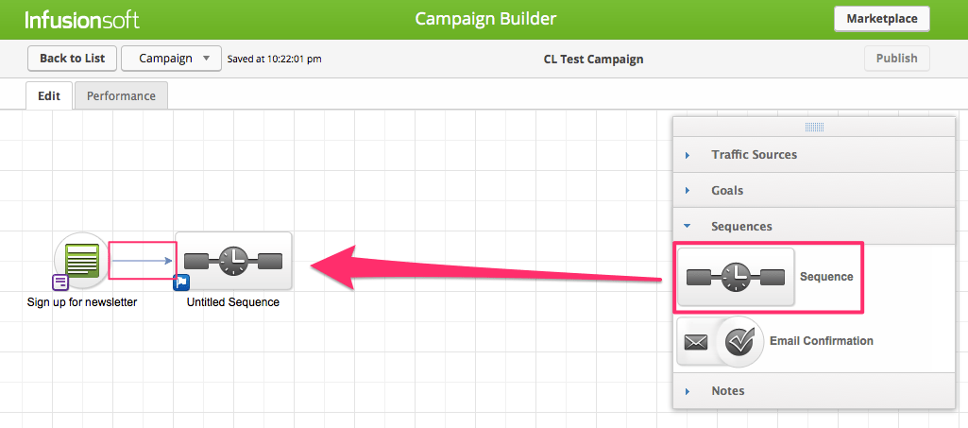Click the Email Confirmation checkmark icon
Viewport: 968px width, 428px height.
[739, 341]
